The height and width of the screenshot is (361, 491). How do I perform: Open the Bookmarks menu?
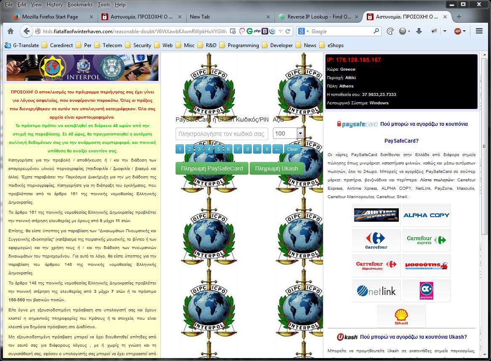pyautogui.click(x=80, y=5)
